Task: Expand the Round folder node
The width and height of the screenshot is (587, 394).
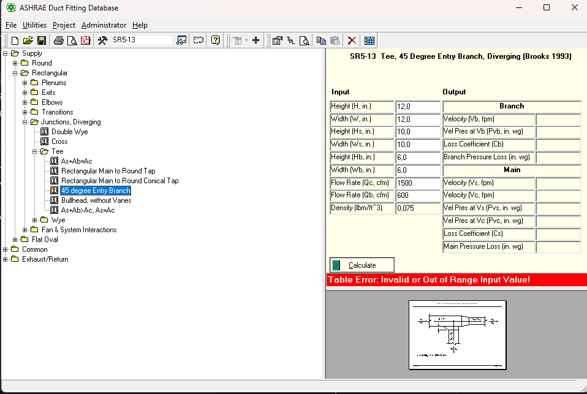Action: point(15,63)
